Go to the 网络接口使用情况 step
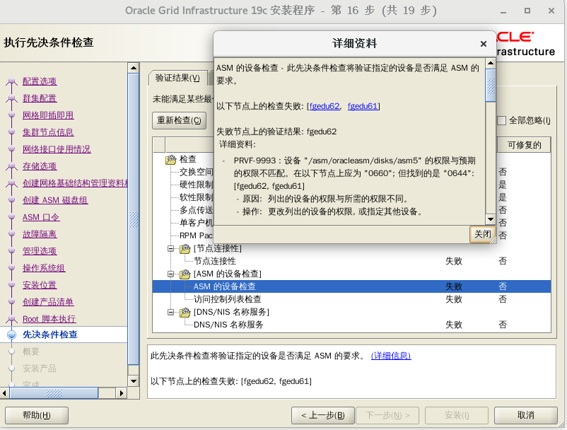Viewport: 567px width, 430px height. 57,149
